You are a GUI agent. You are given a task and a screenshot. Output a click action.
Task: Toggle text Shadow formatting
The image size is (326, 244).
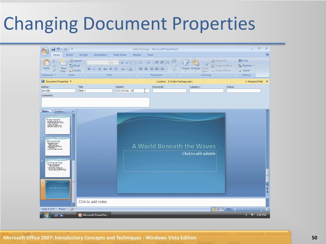110,69
